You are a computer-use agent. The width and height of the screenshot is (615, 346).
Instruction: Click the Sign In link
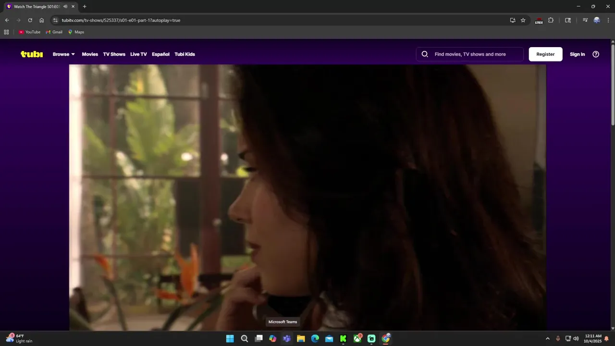pyautogui.click(x=577, y=54)
